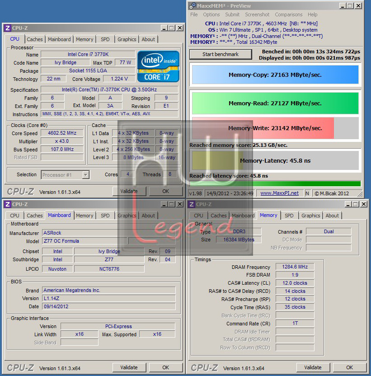Click OK in the Mainboard CPU-Z window
Image resolution: width=371 pixels, height=376 pixels.
(165, 367)
